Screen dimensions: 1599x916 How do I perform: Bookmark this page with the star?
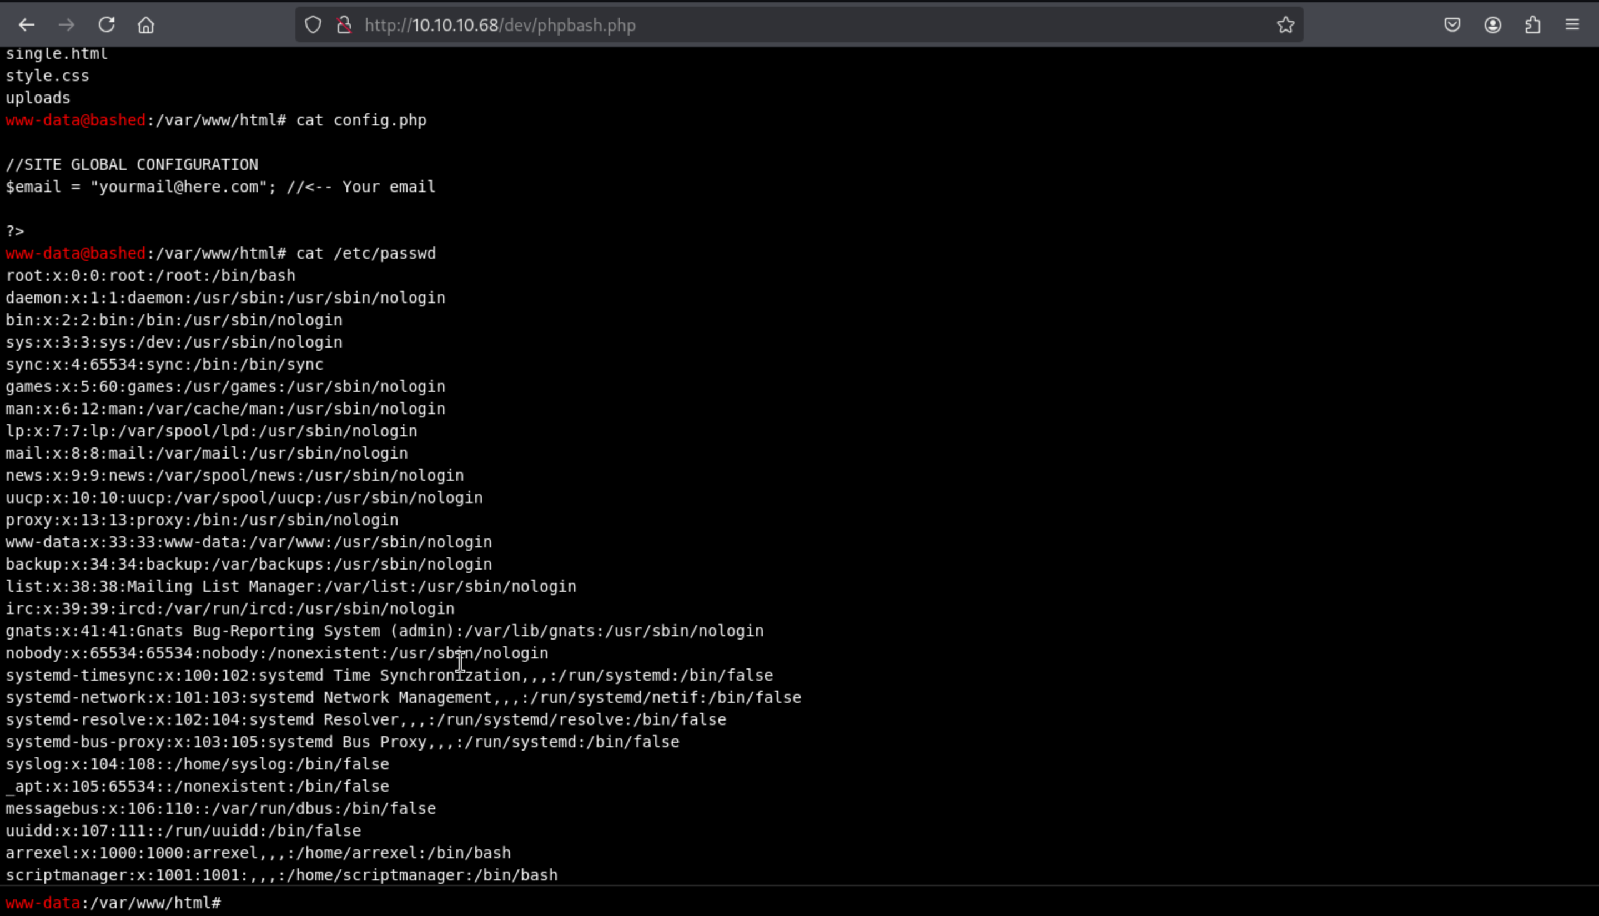point(1285,25)
